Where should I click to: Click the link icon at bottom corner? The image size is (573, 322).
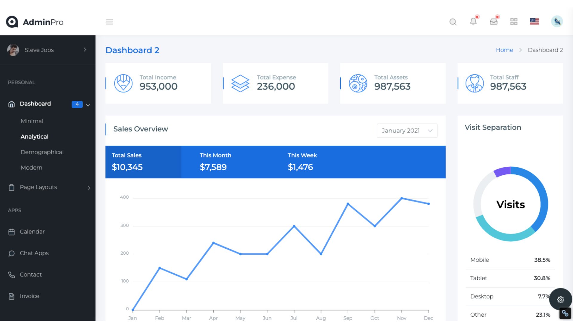point(565,313)
